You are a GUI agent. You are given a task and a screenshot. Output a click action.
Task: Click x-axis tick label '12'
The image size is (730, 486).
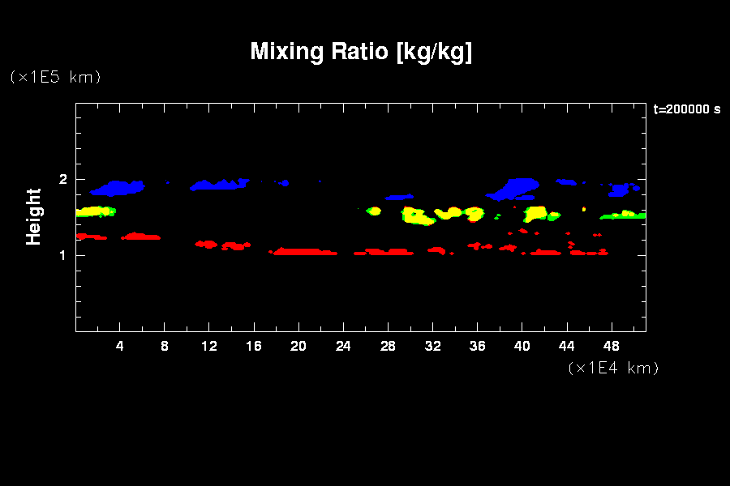209,346
